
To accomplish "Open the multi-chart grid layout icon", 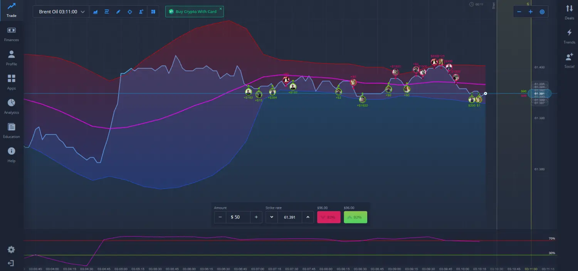I will tap(153, 12).
